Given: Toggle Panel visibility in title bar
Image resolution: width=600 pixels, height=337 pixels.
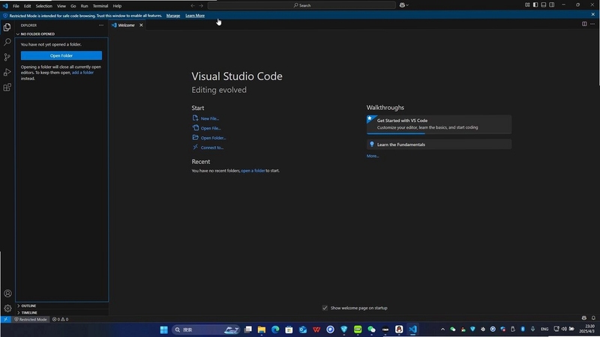Looking at the screenshot, I should tap(544, 5).
